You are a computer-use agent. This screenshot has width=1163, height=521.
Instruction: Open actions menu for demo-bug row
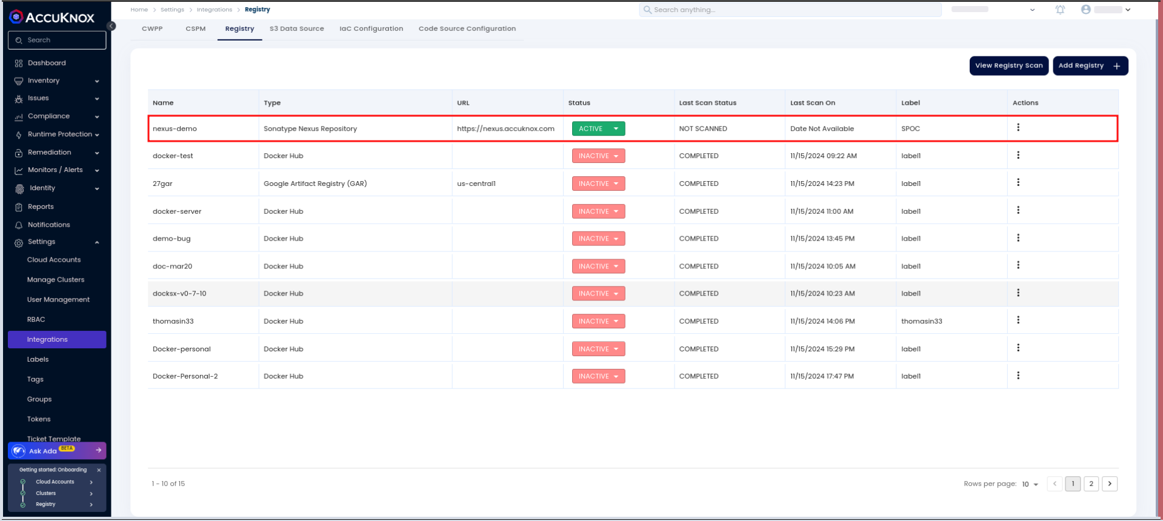1018,237
